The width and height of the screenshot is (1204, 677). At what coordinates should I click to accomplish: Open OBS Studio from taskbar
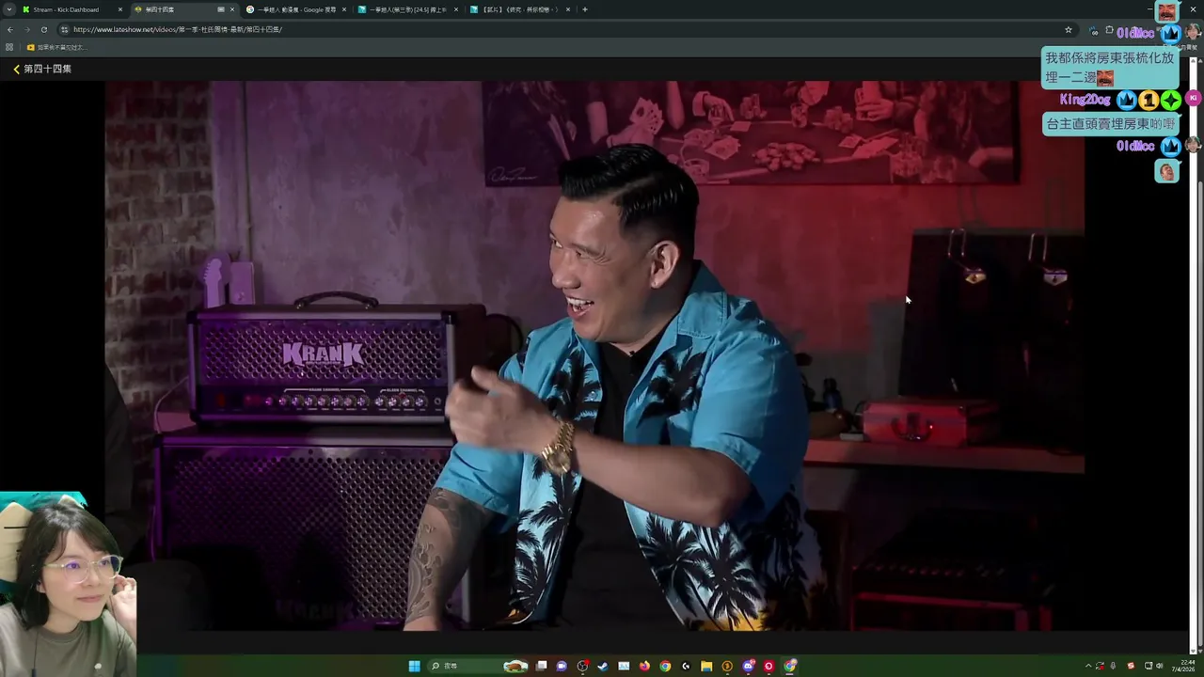click(582, 666)
